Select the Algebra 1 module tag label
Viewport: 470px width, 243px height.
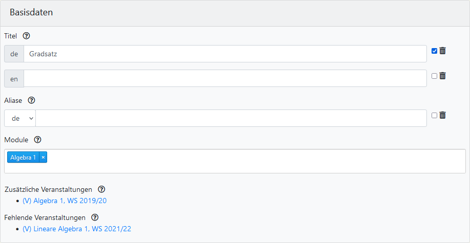tap(23, 158)
